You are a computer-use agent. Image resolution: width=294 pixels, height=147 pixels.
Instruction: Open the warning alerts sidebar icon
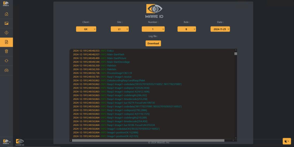[6, 33]
